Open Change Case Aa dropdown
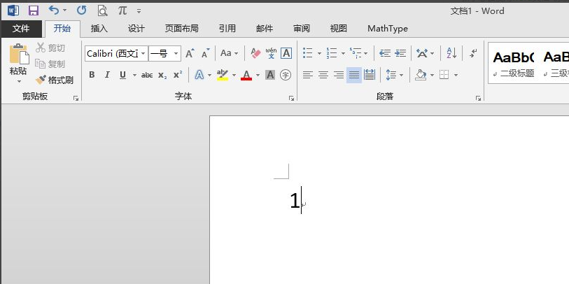Viewport: 569px width, 284px height. (229, 53)
